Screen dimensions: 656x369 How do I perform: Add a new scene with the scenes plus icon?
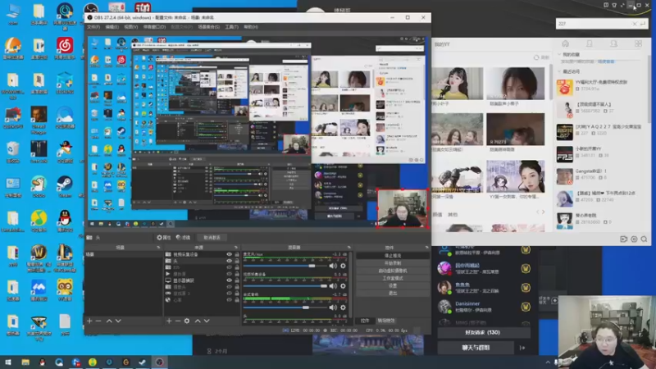click(89, 321)
